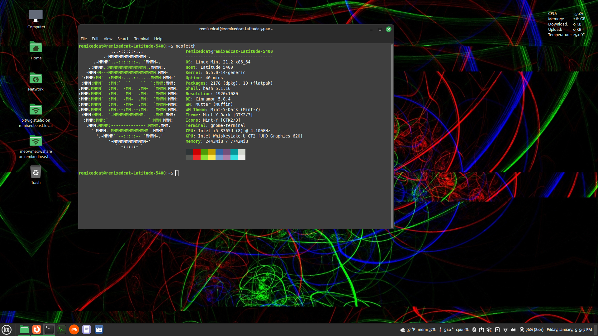
Task: Click the 'Resolution: 1920x1080' line
Action: click(212, 94)
